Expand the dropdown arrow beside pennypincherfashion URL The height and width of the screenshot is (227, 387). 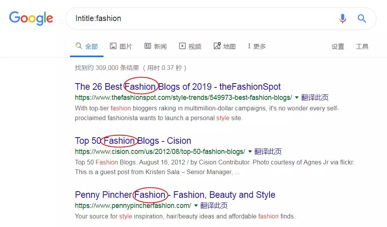tap(196, 206)
